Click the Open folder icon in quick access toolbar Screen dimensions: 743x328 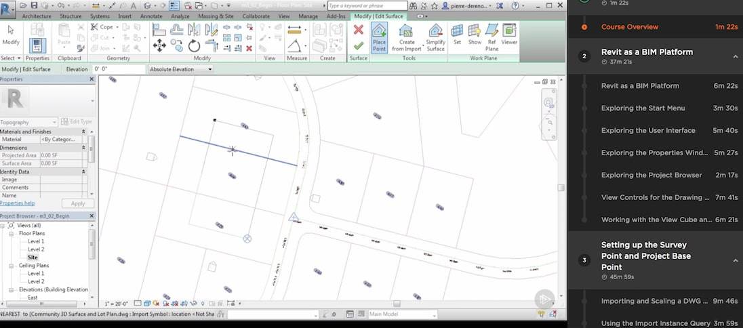[23, 5]
